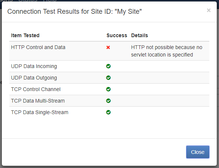The height and width of the screenshot is (168, 219).
Task: Select the HTTP Control and Data row label
Action: pos(38,47)
